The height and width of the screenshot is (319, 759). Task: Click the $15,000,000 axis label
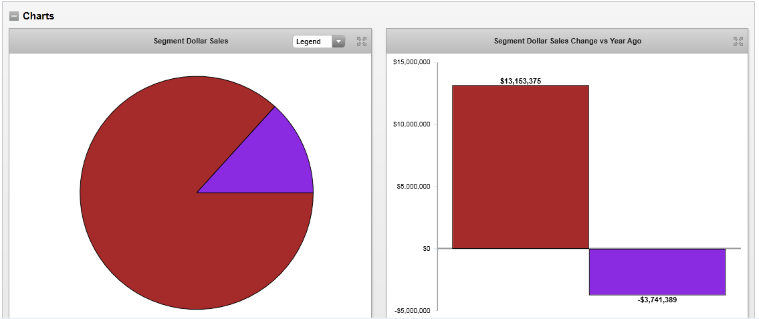[411, 62]
